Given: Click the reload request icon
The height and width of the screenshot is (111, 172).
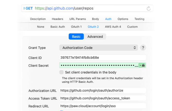Looking at the screenshot, I should click(x=148, y=9).
